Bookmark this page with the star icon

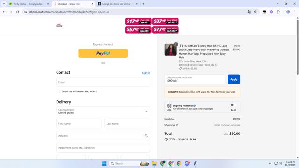tap(255, 12)
